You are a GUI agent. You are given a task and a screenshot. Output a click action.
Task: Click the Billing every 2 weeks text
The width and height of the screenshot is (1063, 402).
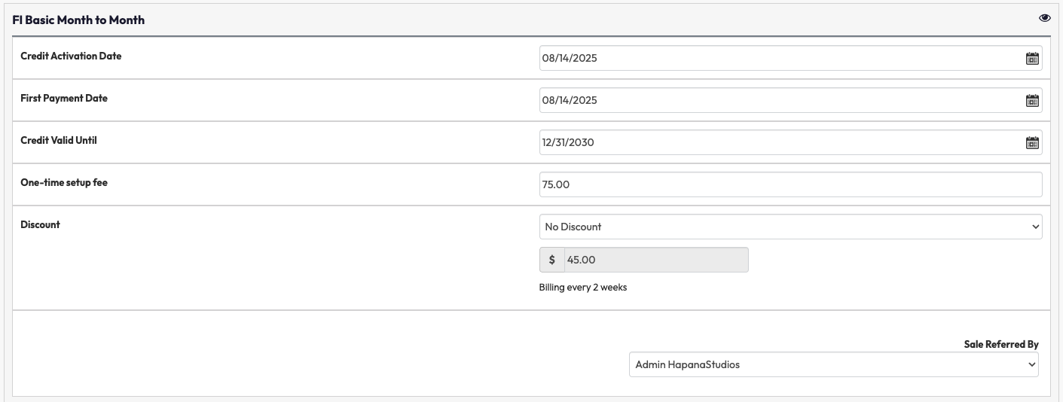(583, 288)
